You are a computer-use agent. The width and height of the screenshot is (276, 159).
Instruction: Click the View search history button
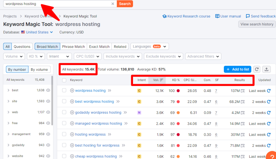click(257, 24)
